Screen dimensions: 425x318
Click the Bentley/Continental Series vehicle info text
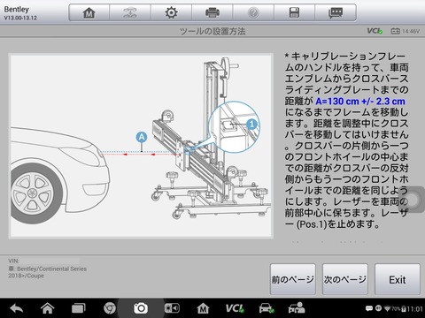[48, 272]
